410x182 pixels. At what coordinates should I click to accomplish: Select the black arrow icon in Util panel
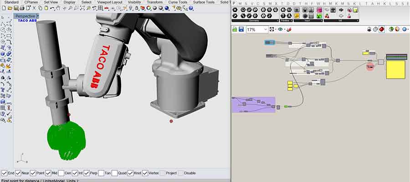tap(341, 10)
